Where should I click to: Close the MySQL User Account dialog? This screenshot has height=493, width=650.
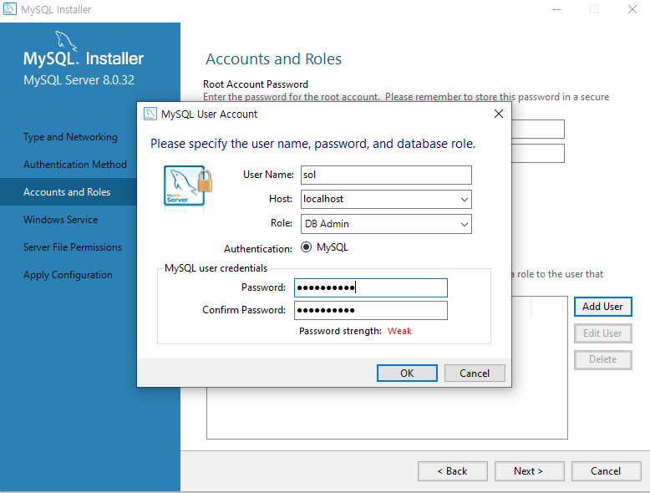(x=498, y=114)
